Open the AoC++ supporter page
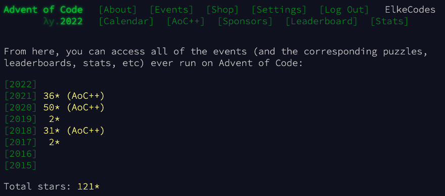445x196 pixels. pos(186,22)
